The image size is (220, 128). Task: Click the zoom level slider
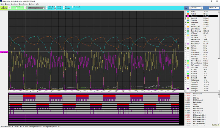16,8
